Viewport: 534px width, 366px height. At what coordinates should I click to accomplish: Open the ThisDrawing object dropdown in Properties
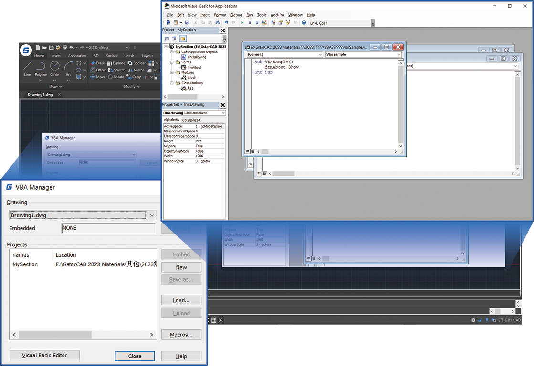(223, 113)
